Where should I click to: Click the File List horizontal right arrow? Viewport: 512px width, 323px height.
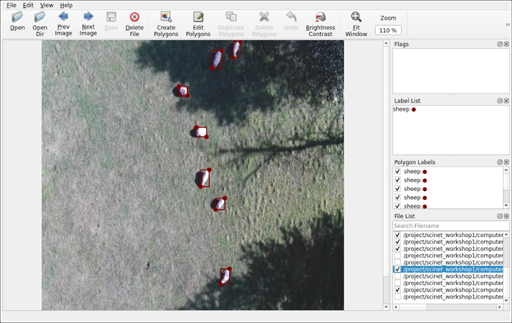[500, 307]
